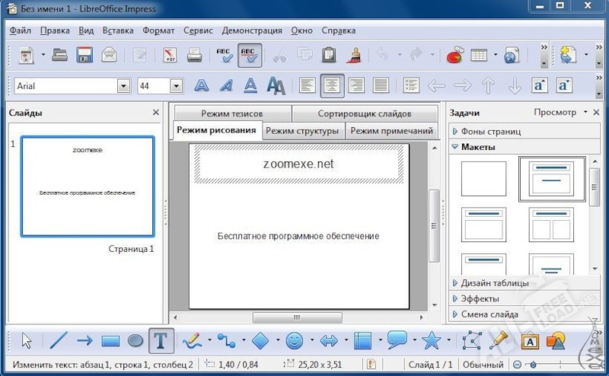Click the Print file icon

[x=194, y=56]
